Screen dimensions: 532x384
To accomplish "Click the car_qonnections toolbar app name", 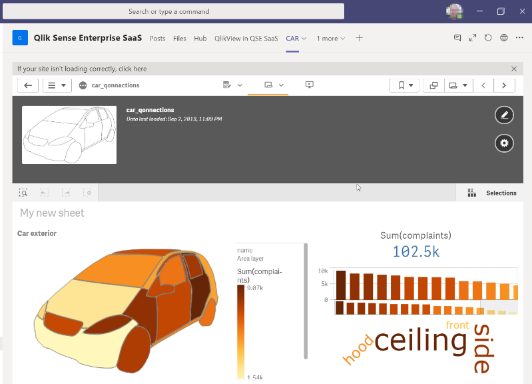I will point(115,85).
